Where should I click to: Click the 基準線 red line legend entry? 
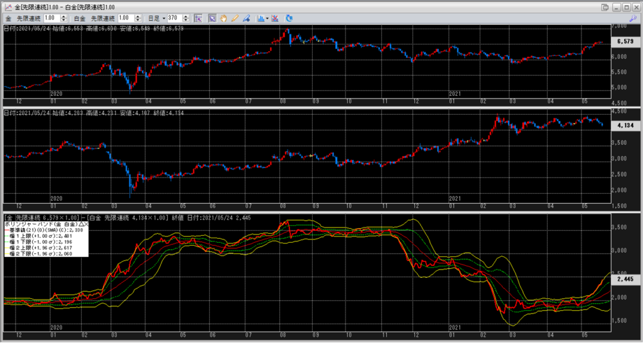(43, 230)
